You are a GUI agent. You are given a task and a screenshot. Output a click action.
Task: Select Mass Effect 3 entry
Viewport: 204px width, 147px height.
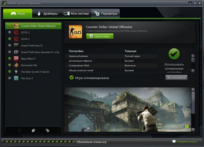click(33, 59)
